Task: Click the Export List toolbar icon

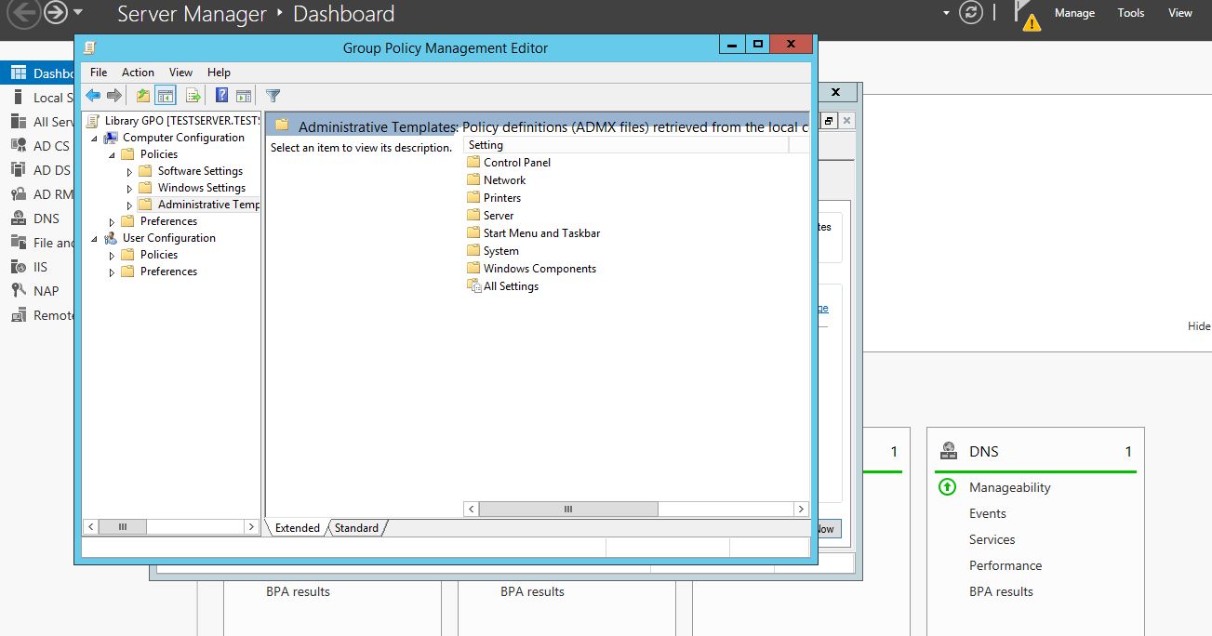Action: (193, 95)
